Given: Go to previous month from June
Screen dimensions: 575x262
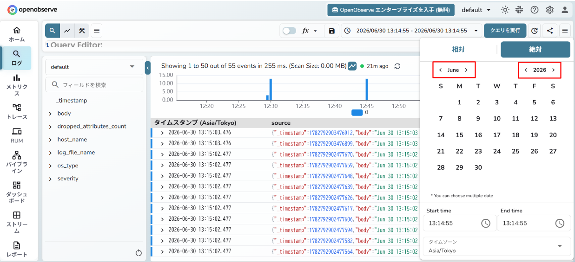Looking at the screenshot, I should click(x=440, y=70).
